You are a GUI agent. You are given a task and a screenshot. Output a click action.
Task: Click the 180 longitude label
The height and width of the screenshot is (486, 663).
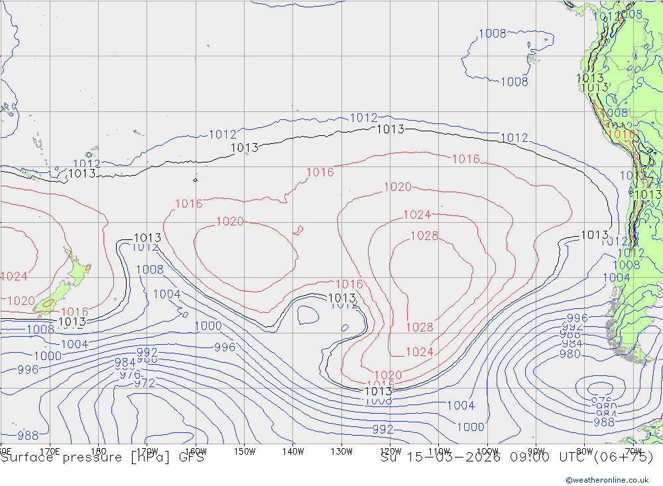[99, 452]
